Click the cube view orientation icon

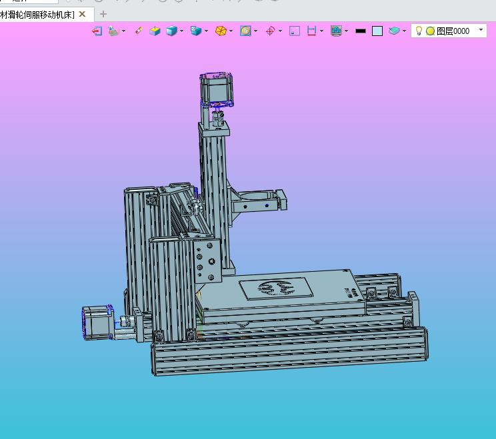point(196,31)
